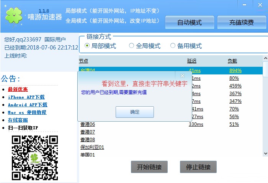The width and height of the screenshot is (268, 183).
Task: Click the 330ms latency value
Action: [196, 124]
